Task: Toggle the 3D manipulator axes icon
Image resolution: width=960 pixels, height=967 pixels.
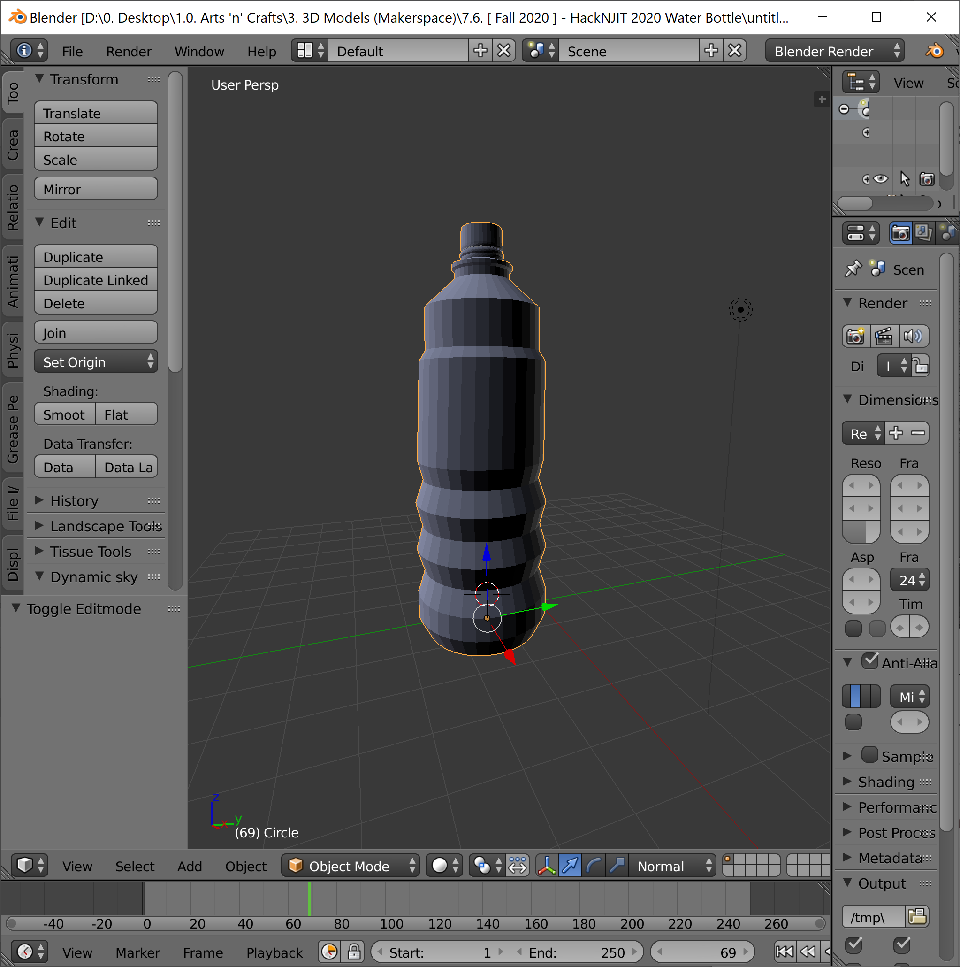Action: [546, 866]
